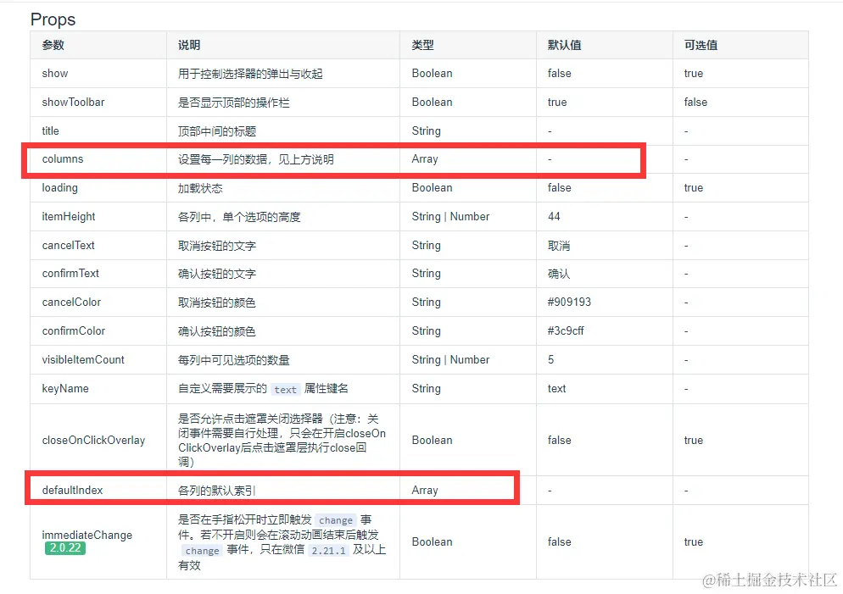Click description 是否显示顶部的操作栏
Image resolution: width=843 pixels, height=594 pixels.
tap(233, 102)
